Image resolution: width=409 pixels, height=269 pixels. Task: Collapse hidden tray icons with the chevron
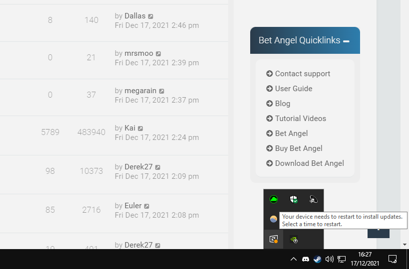tap(294, 259)
